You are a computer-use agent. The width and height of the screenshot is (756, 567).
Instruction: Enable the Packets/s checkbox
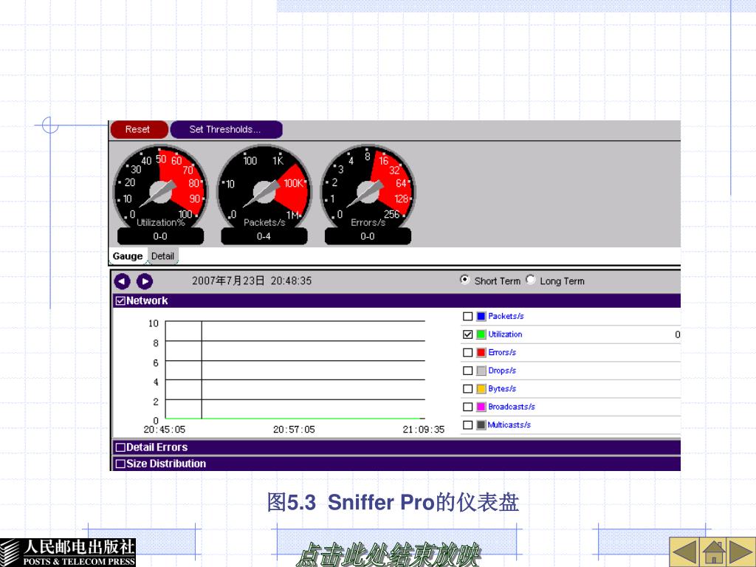coord(467,316)
